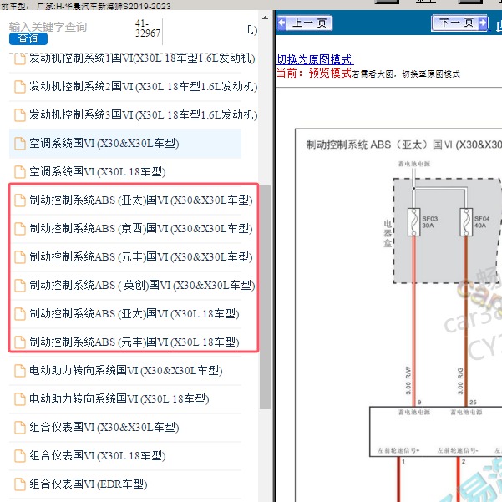Click the scroll-up arrow of the list scrollbar
Image resolution: width=502 pixels, height=502 pixels.
pyautogui.click(x=265, y=18)
